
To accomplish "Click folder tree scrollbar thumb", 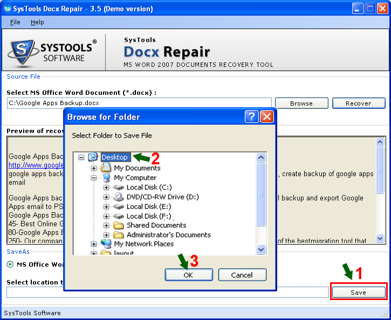I will pyautogui.click(x=261, y=194).
